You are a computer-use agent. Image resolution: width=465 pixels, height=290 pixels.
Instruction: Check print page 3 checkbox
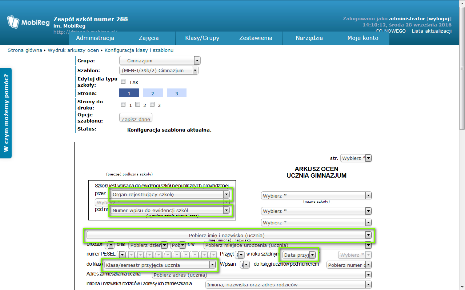coord(152,104)
